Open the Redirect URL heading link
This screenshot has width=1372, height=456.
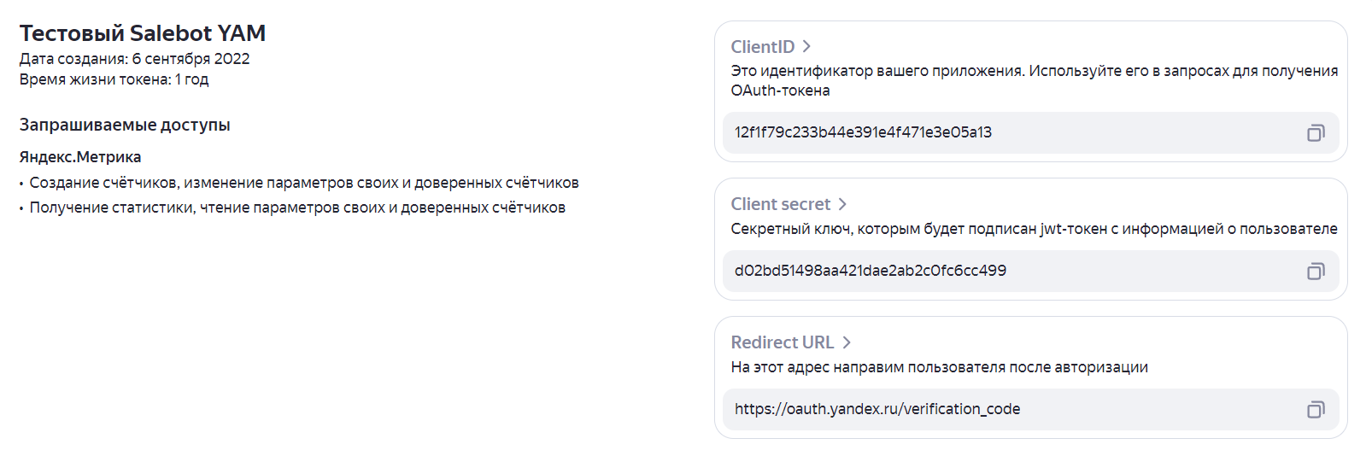[783, 342]
